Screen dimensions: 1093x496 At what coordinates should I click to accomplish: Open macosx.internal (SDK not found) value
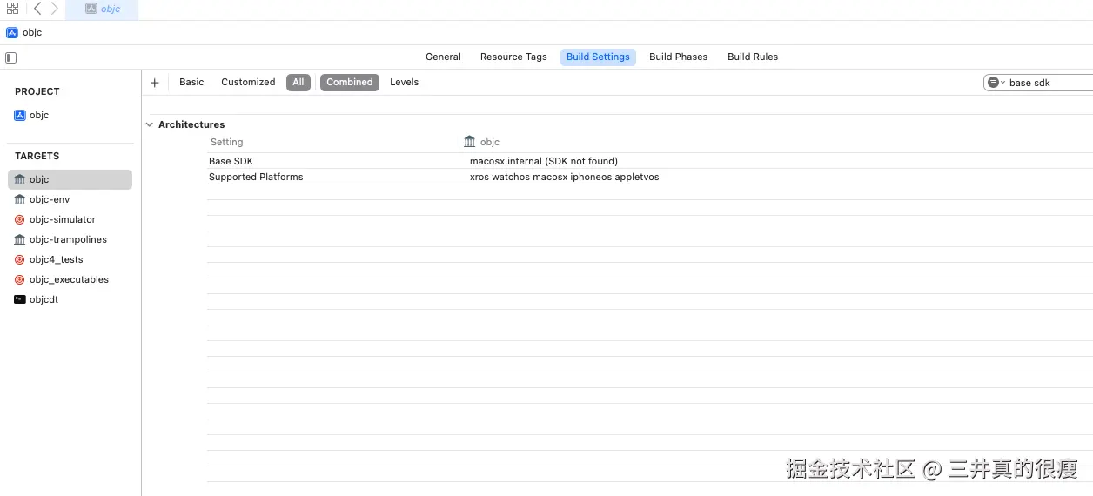[544, 161]
